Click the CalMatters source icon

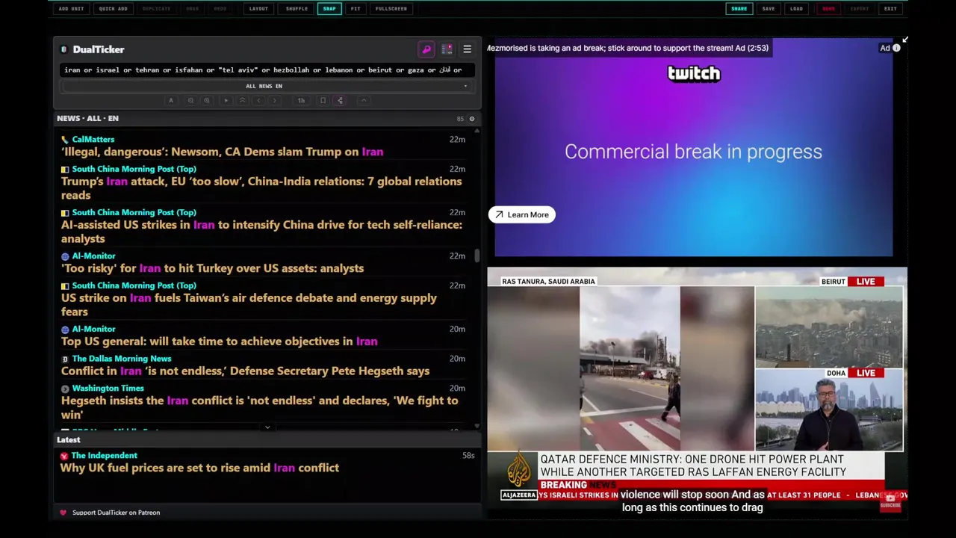coord(65,140)
